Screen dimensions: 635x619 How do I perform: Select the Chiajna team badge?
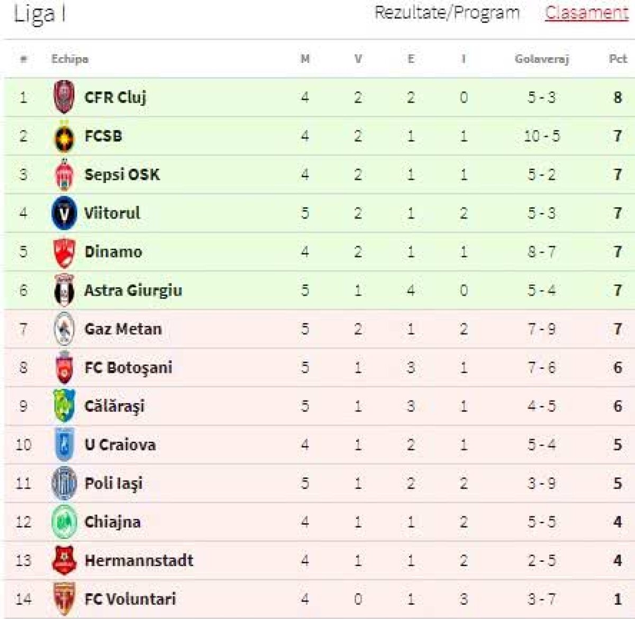[65, 522]
